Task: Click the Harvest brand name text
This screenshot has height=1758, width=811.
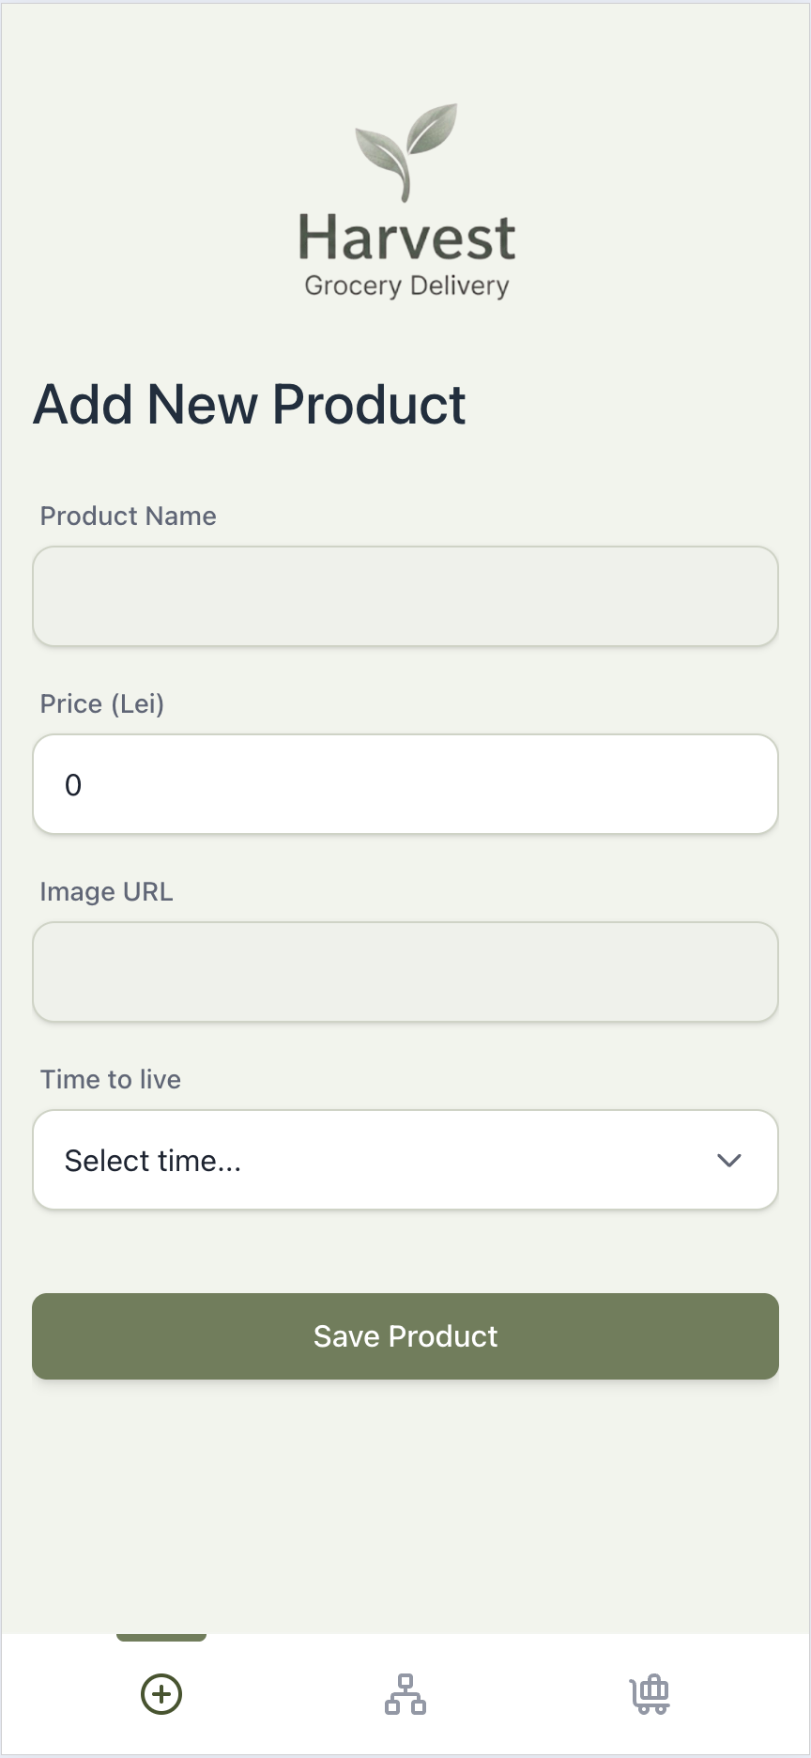Action: (x=406, y=238)
